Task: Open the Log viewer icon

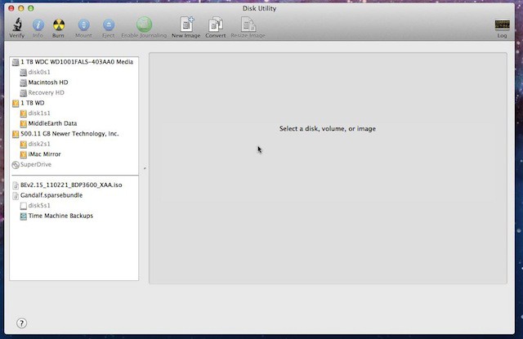Action: [502, 26]
